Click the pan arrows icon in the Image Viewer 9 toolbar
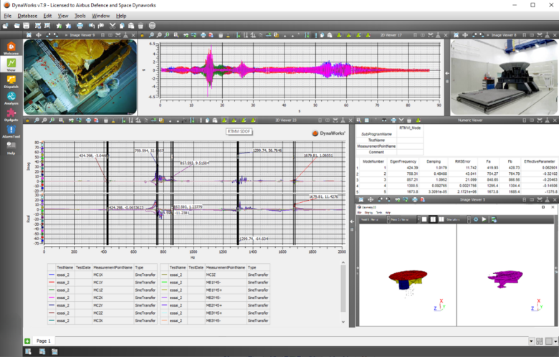The height and width of the screenshot is (357, 559). 39,35
